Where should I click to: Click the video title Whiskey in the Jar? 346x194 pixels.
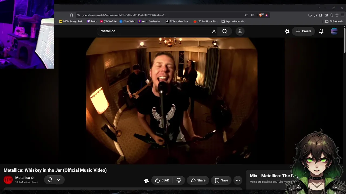pyautogui.click(x=55, y=170)
